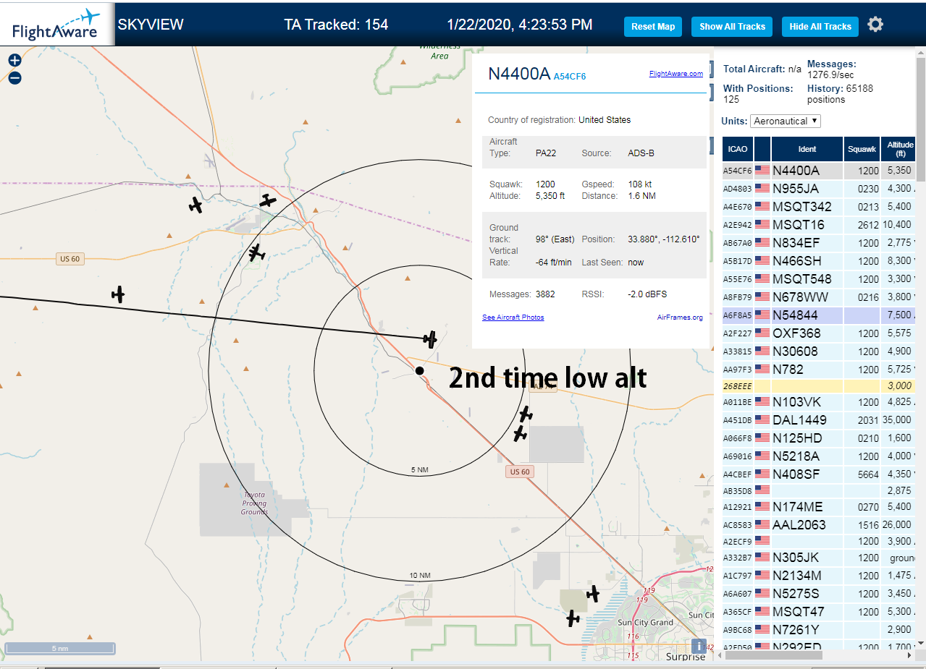Select the N305JK row
The image size is (926, 669).
[820, 558]
